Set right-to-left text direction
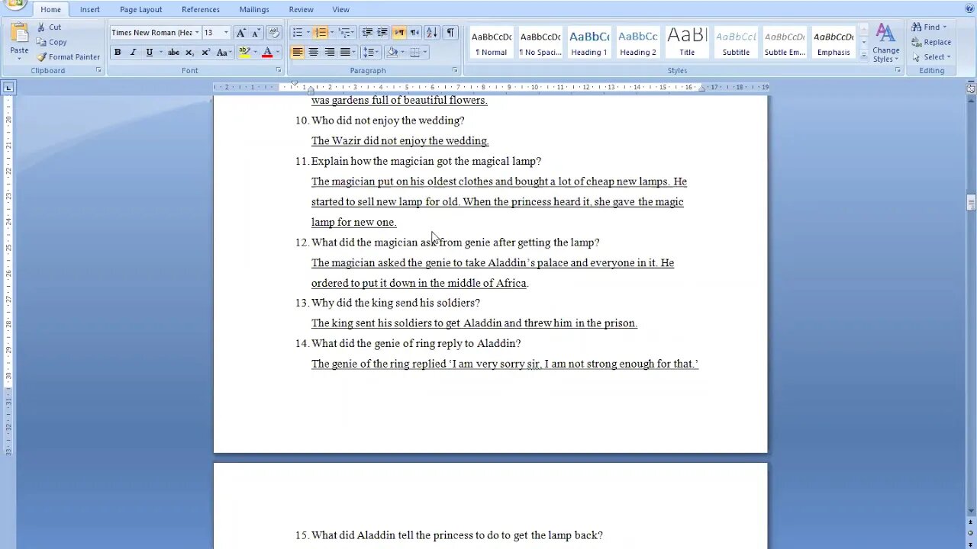The height and width of the screenshot is (549, 977). coord(414,32)
